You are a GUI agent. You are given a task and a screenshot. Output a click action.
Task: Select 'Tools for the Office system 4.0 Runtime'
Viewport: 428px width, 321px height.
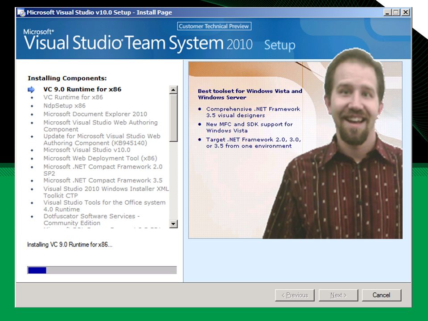click(x=104, y=206)
